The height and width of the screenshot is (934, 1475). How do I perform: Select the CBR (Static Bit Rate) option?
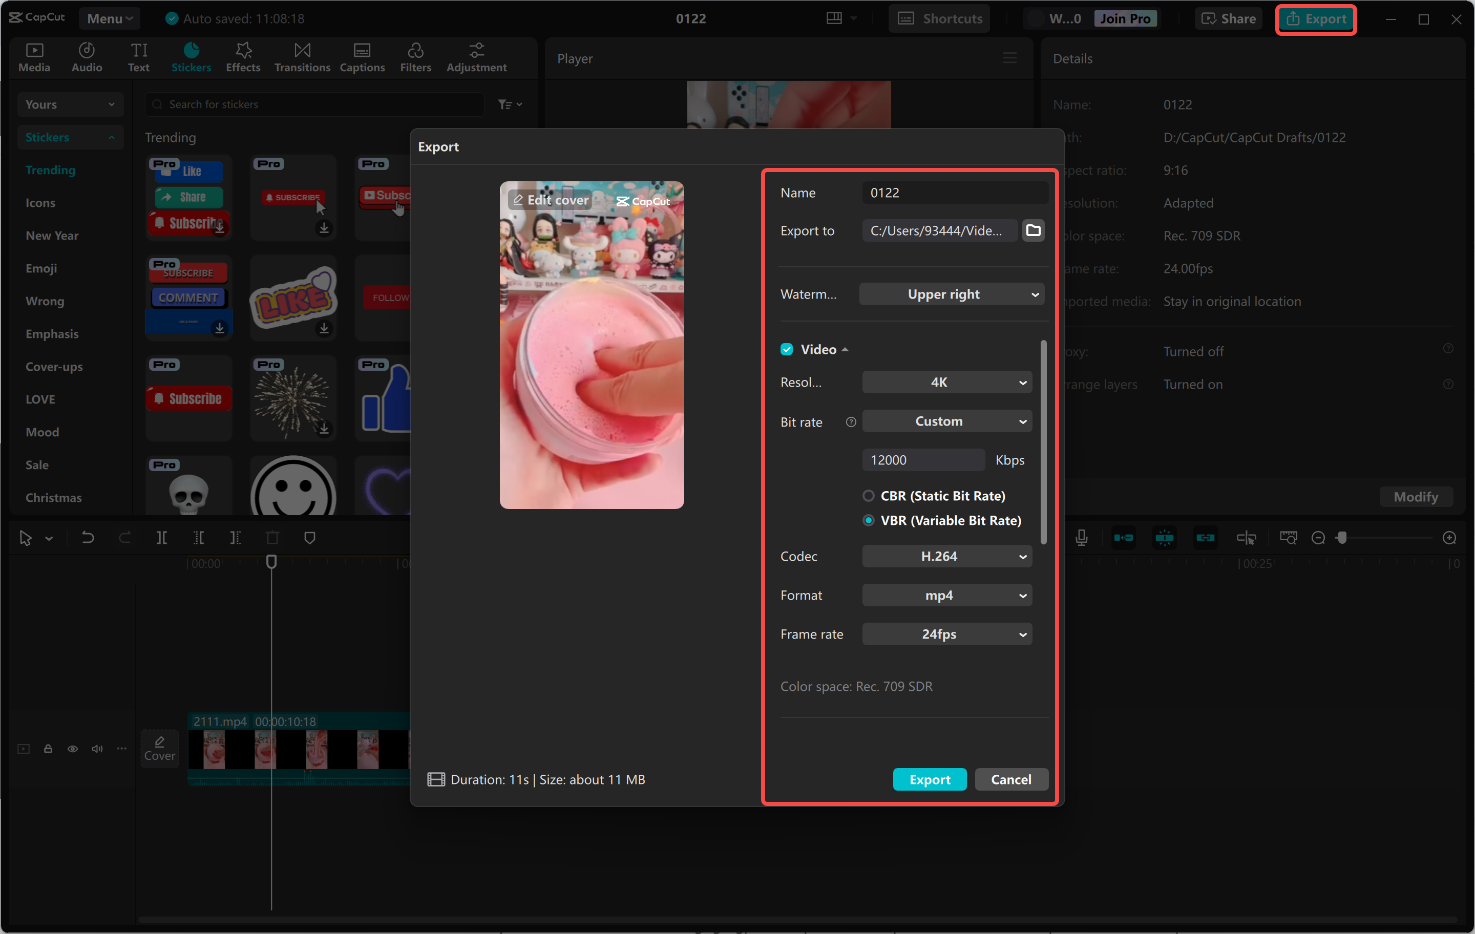[869, 496]
